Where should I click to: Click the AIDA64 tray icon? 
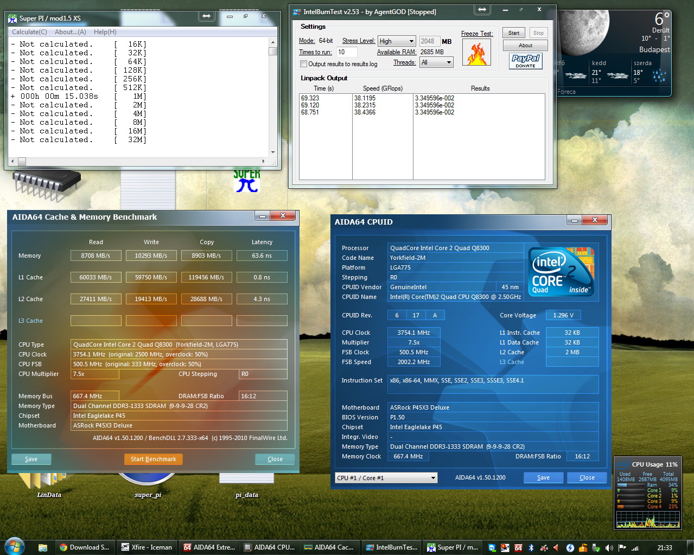tap(518, 548)
